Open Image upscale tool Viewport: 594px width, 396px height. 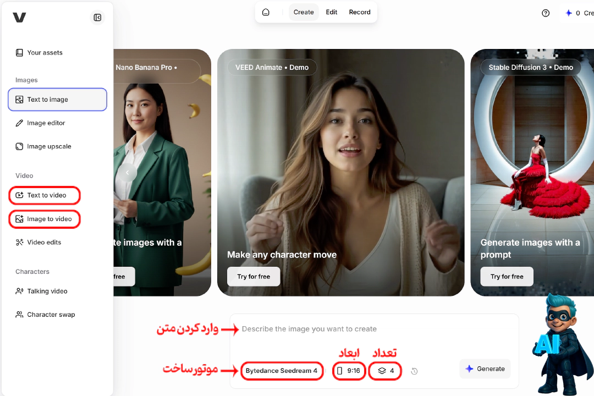pyautogui.click(x=49, y=146)
